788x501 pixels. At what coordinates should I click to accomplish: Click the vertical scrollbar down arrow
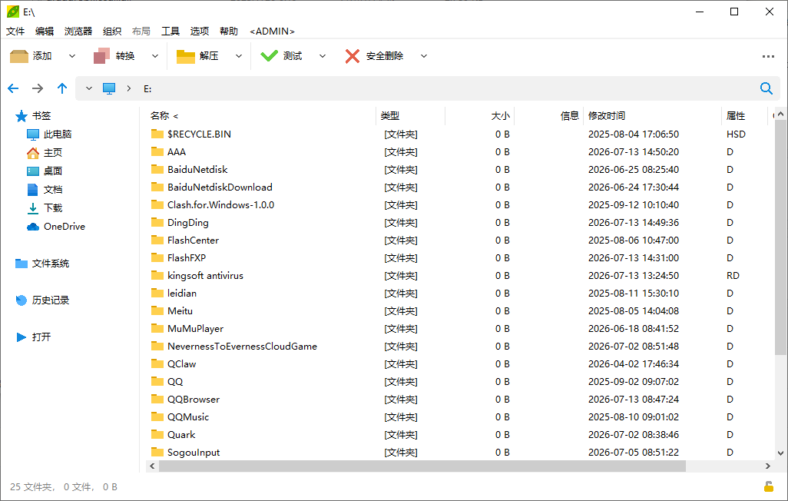point(780,453)
